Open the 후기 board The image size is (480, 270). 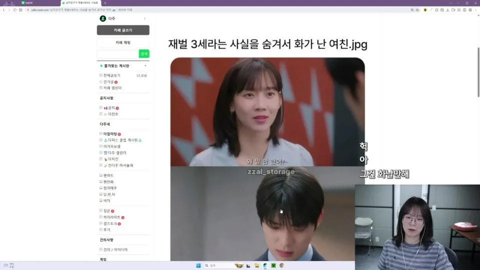[x=107, y=229]
